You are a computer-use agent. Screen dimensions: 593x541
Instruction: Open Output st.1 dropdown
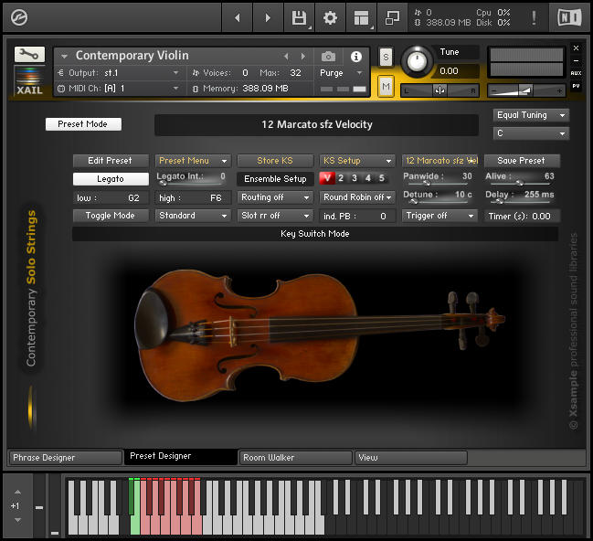coord(119,72)
